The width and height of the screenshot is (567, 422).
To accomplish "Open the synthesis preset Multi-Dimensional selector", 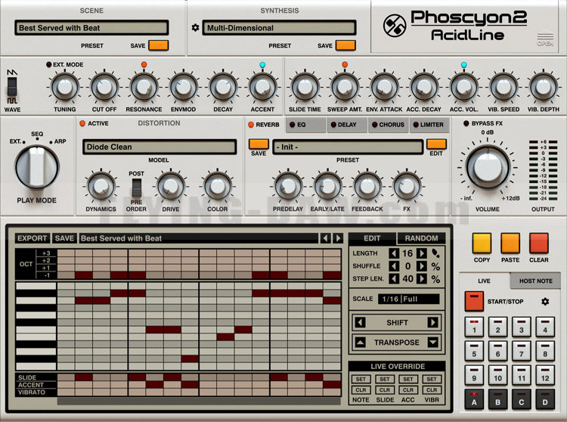I will (279, 27).
